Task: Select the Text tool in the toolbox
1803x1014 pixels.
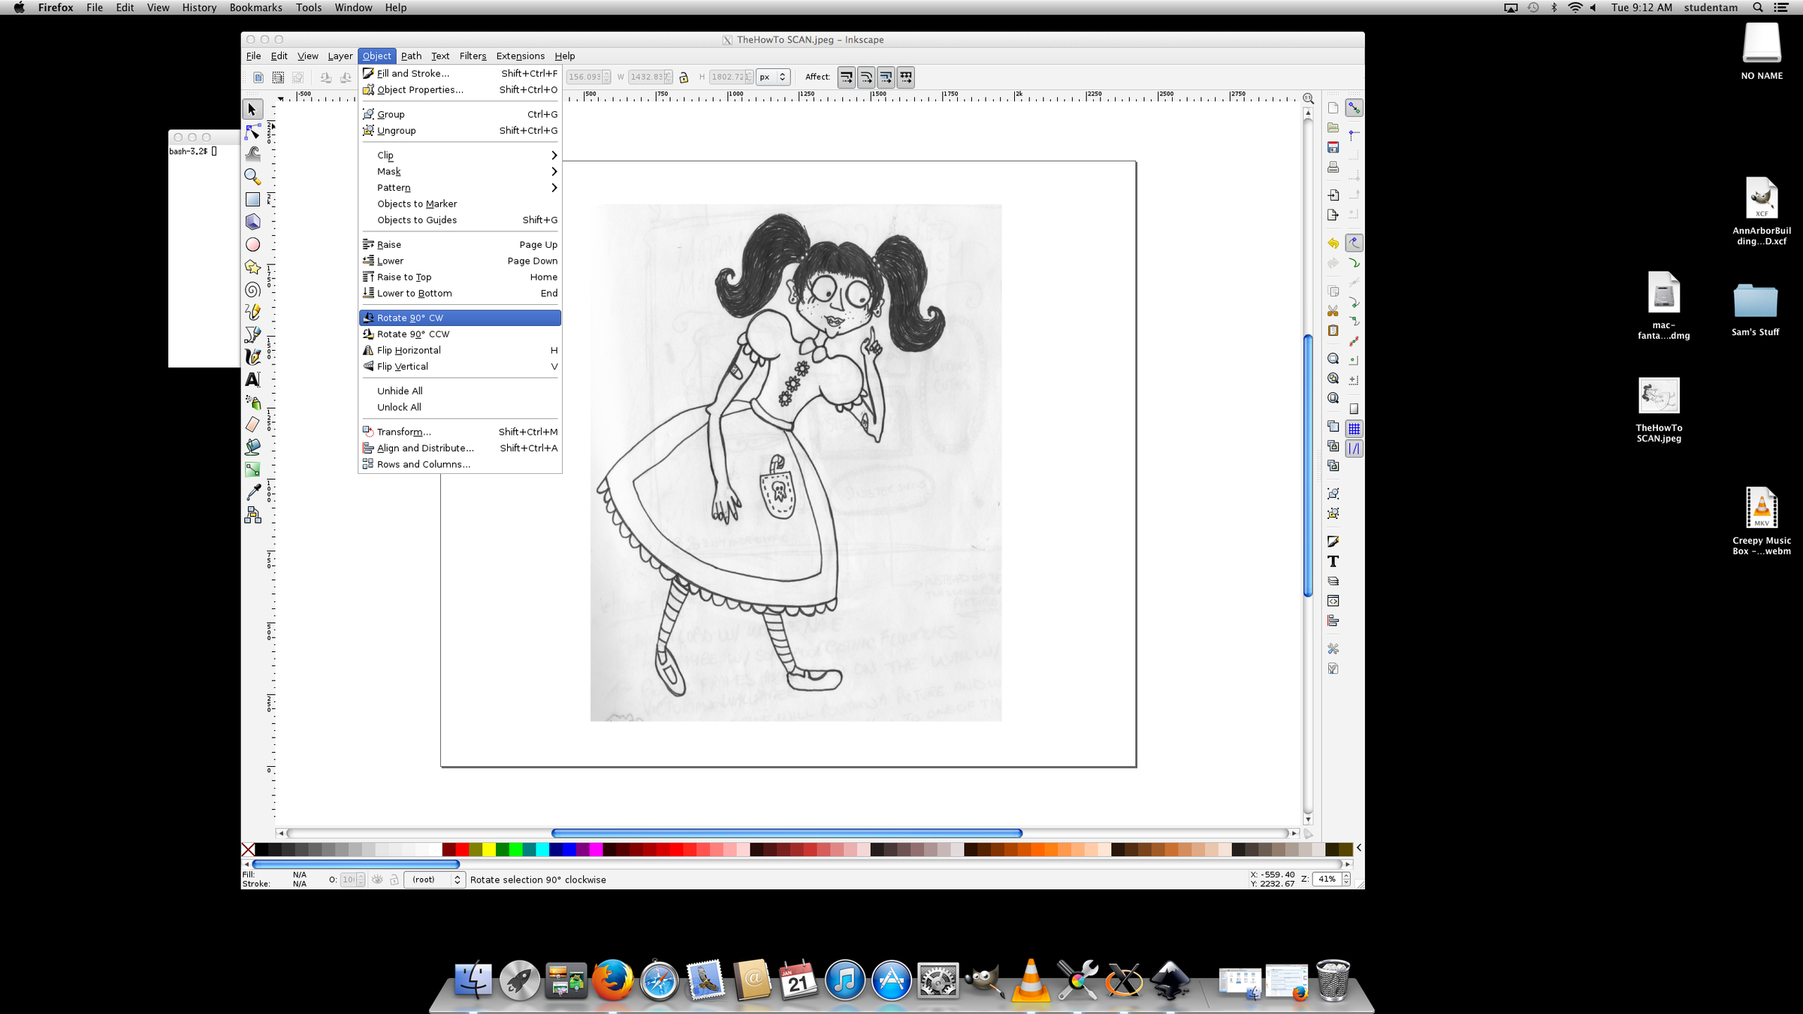Action: tap(252, 380)
